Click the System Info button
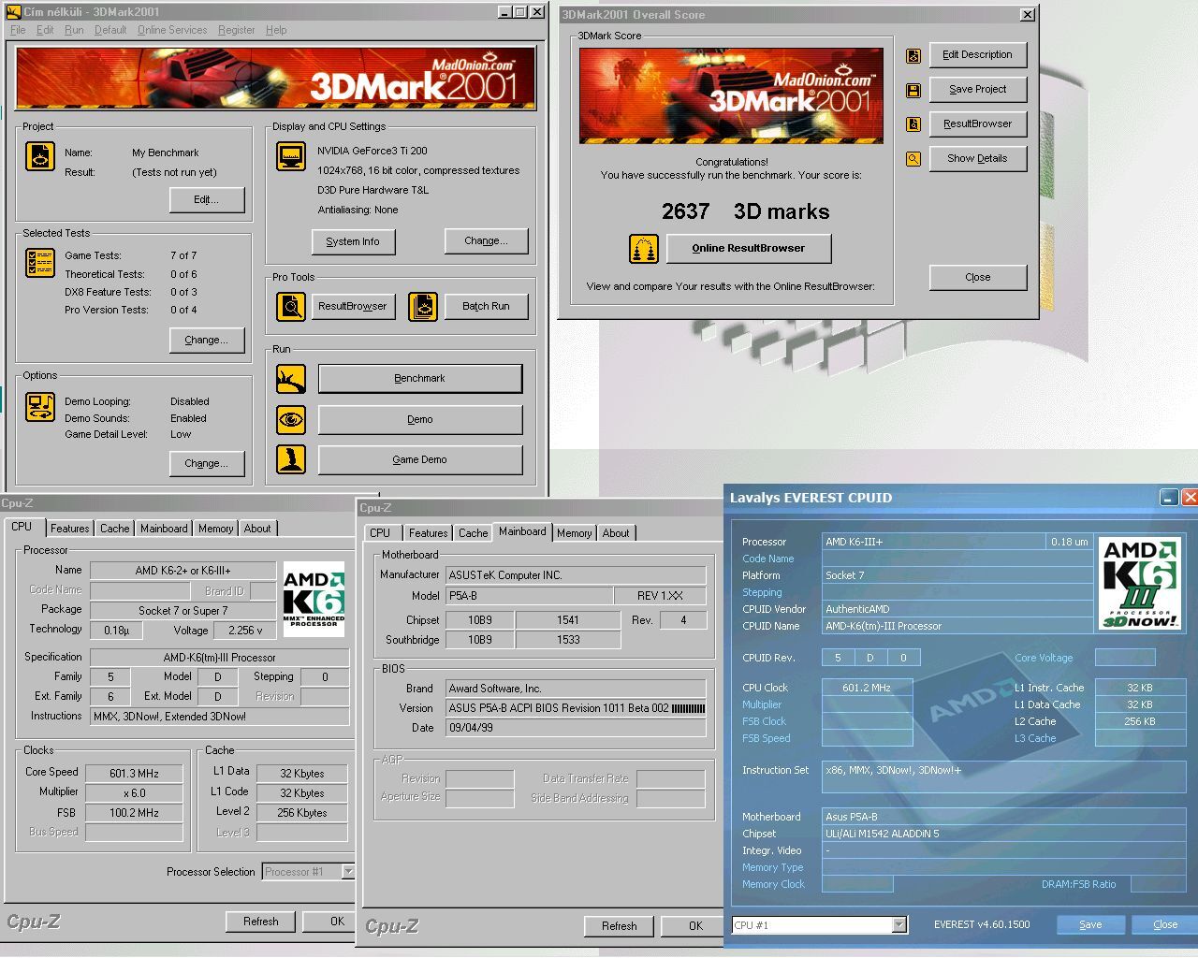Screen dimensions: 1198x958 (x=353, y=241)
